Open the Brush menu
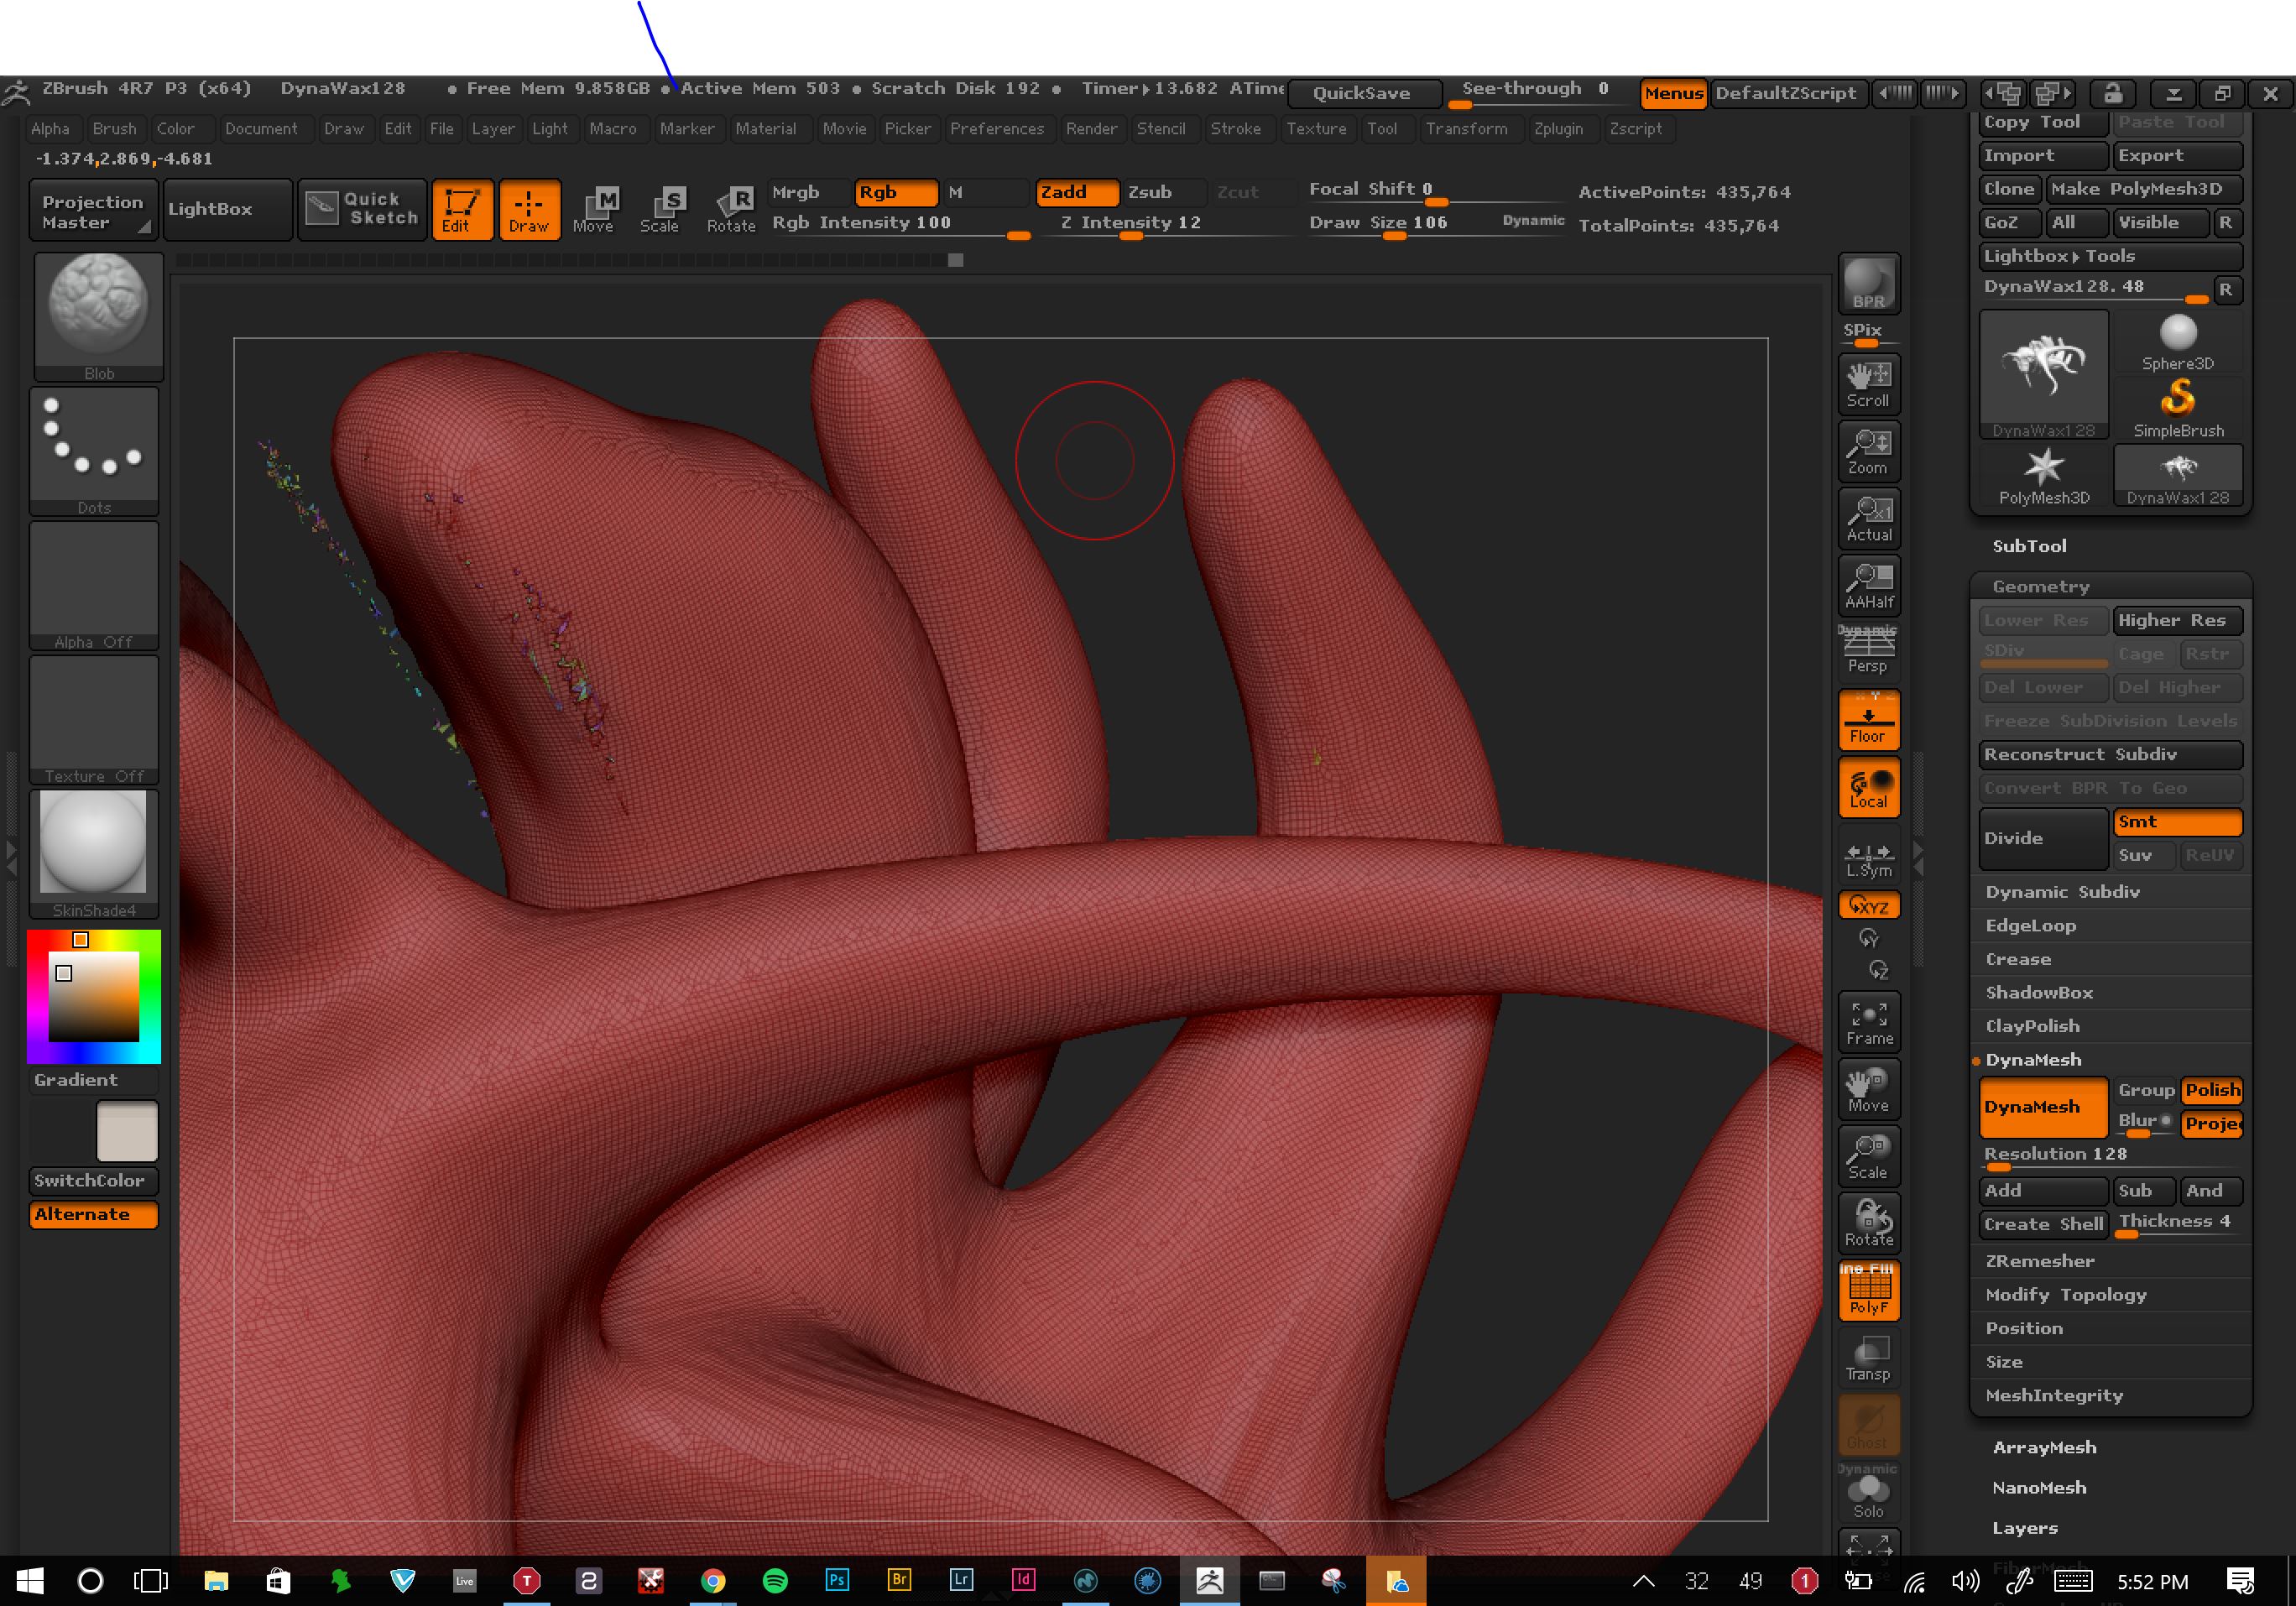This screenshot has width=2296, height=1606. (114, 129)
